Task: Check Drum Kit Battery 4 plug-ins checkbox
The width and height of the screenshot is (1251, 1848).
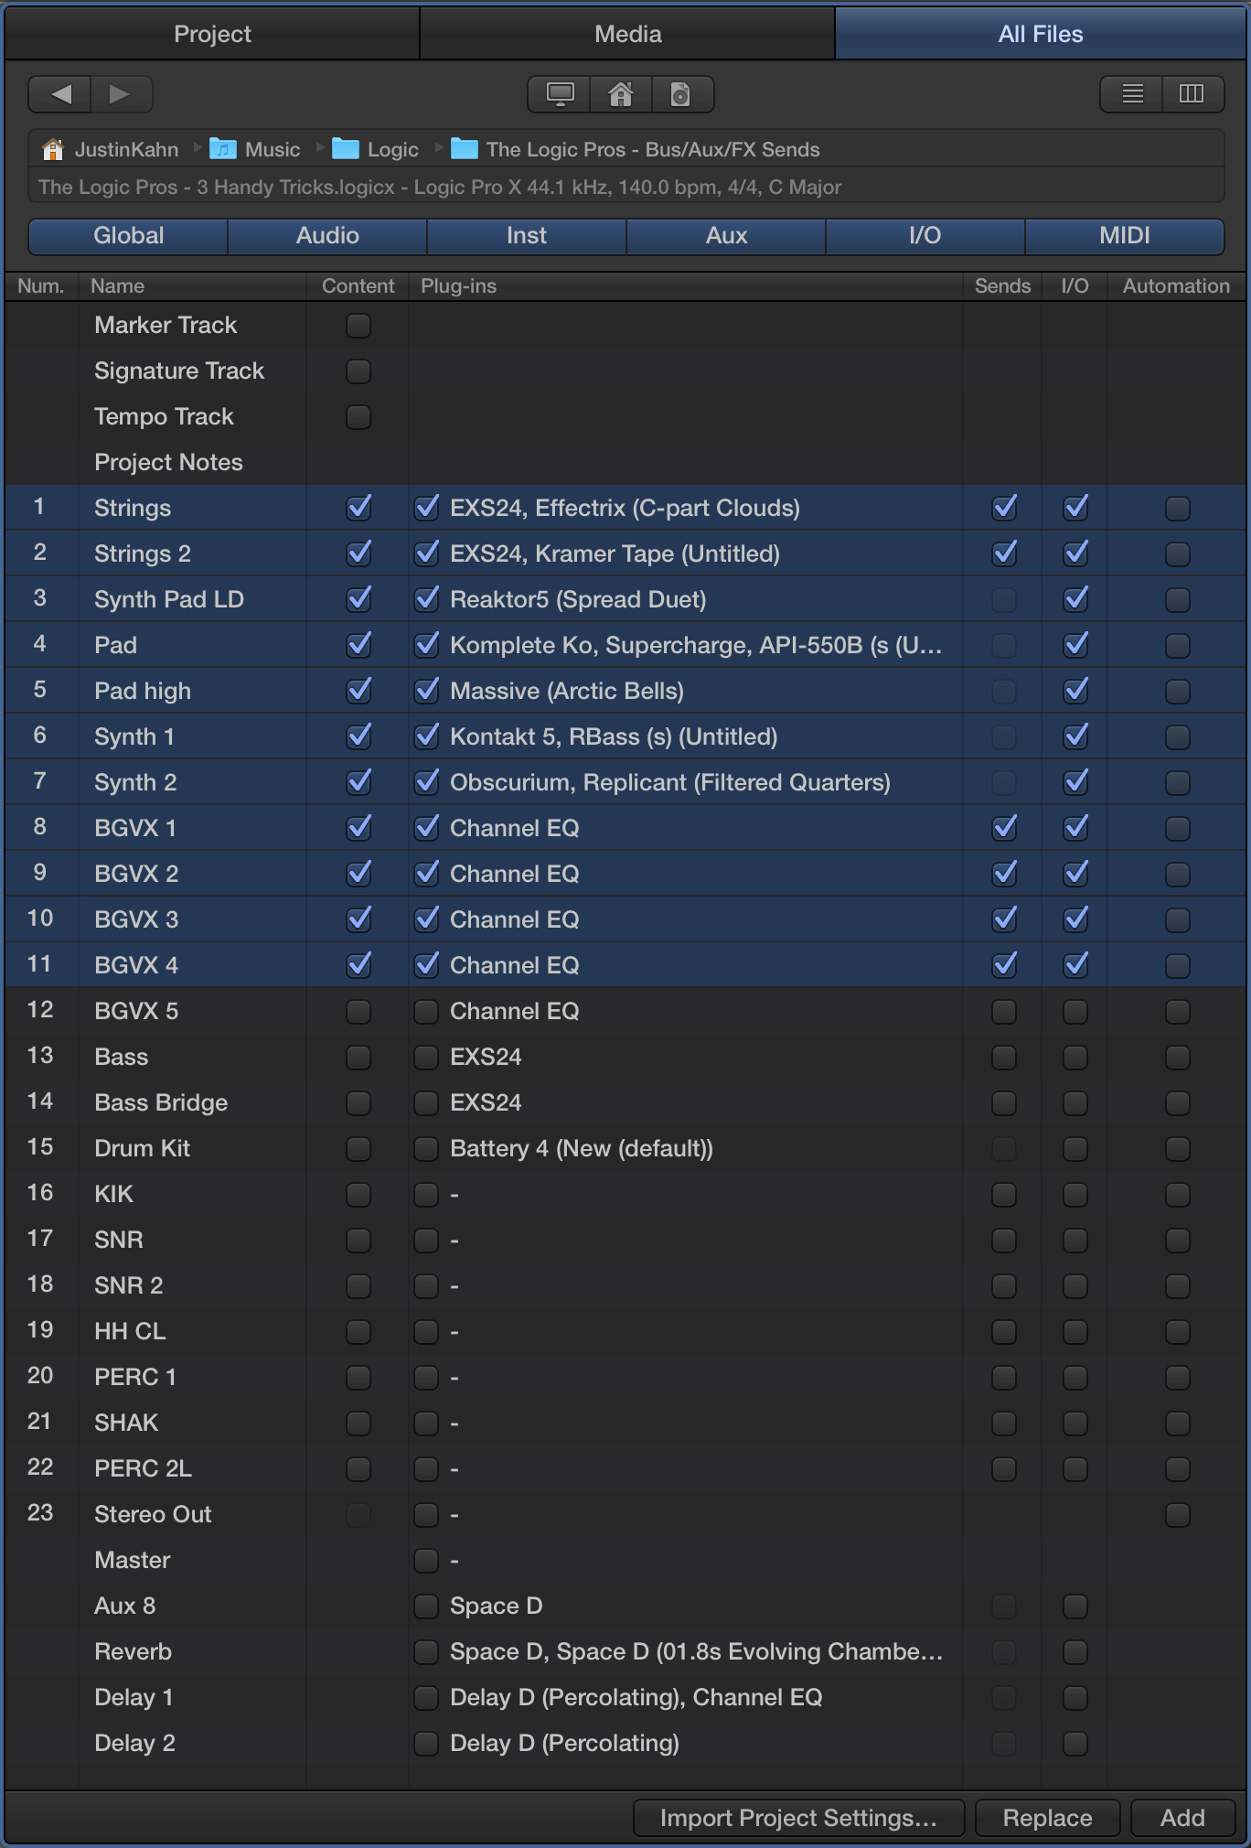Action: click(x=426, y=1149)
